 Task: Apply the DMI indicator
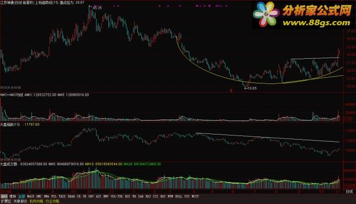point(39,196)
